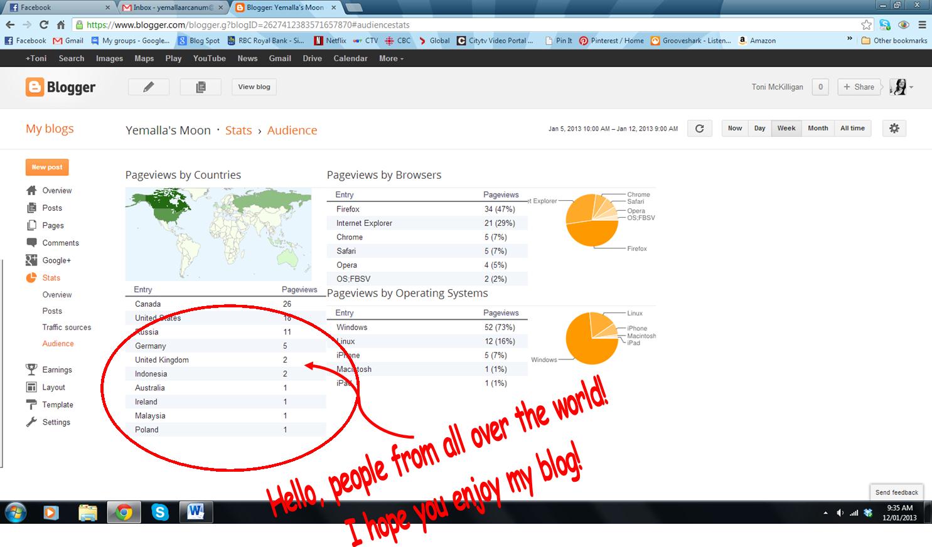Image resolution: width=932 pixels, height=547 pixels.
Task: Open Settings with the wrench icon
Action: (48, 423)
